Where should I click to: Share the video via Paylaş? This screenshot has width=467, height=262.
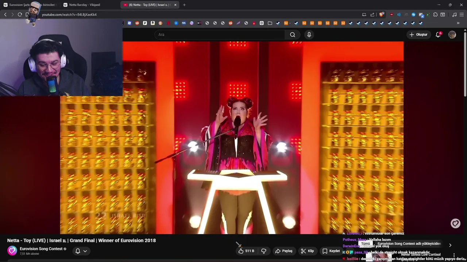click(x=284, y=251)
